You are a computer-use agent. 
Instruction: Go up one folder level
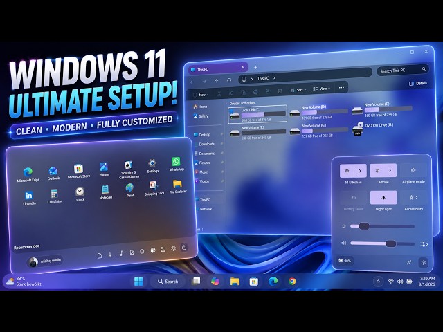tap(217, 81)
